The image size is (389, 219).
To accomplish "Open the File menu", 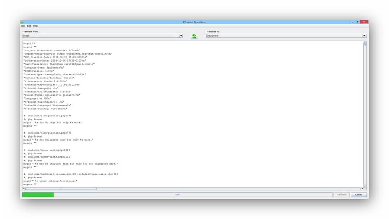I will point(23,26).
